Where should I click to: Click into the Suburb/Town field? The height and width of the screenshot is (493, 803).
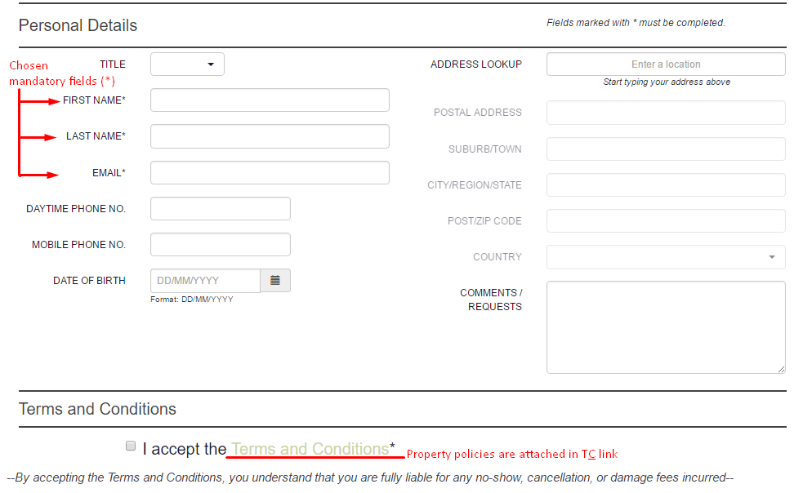(666, 149)
